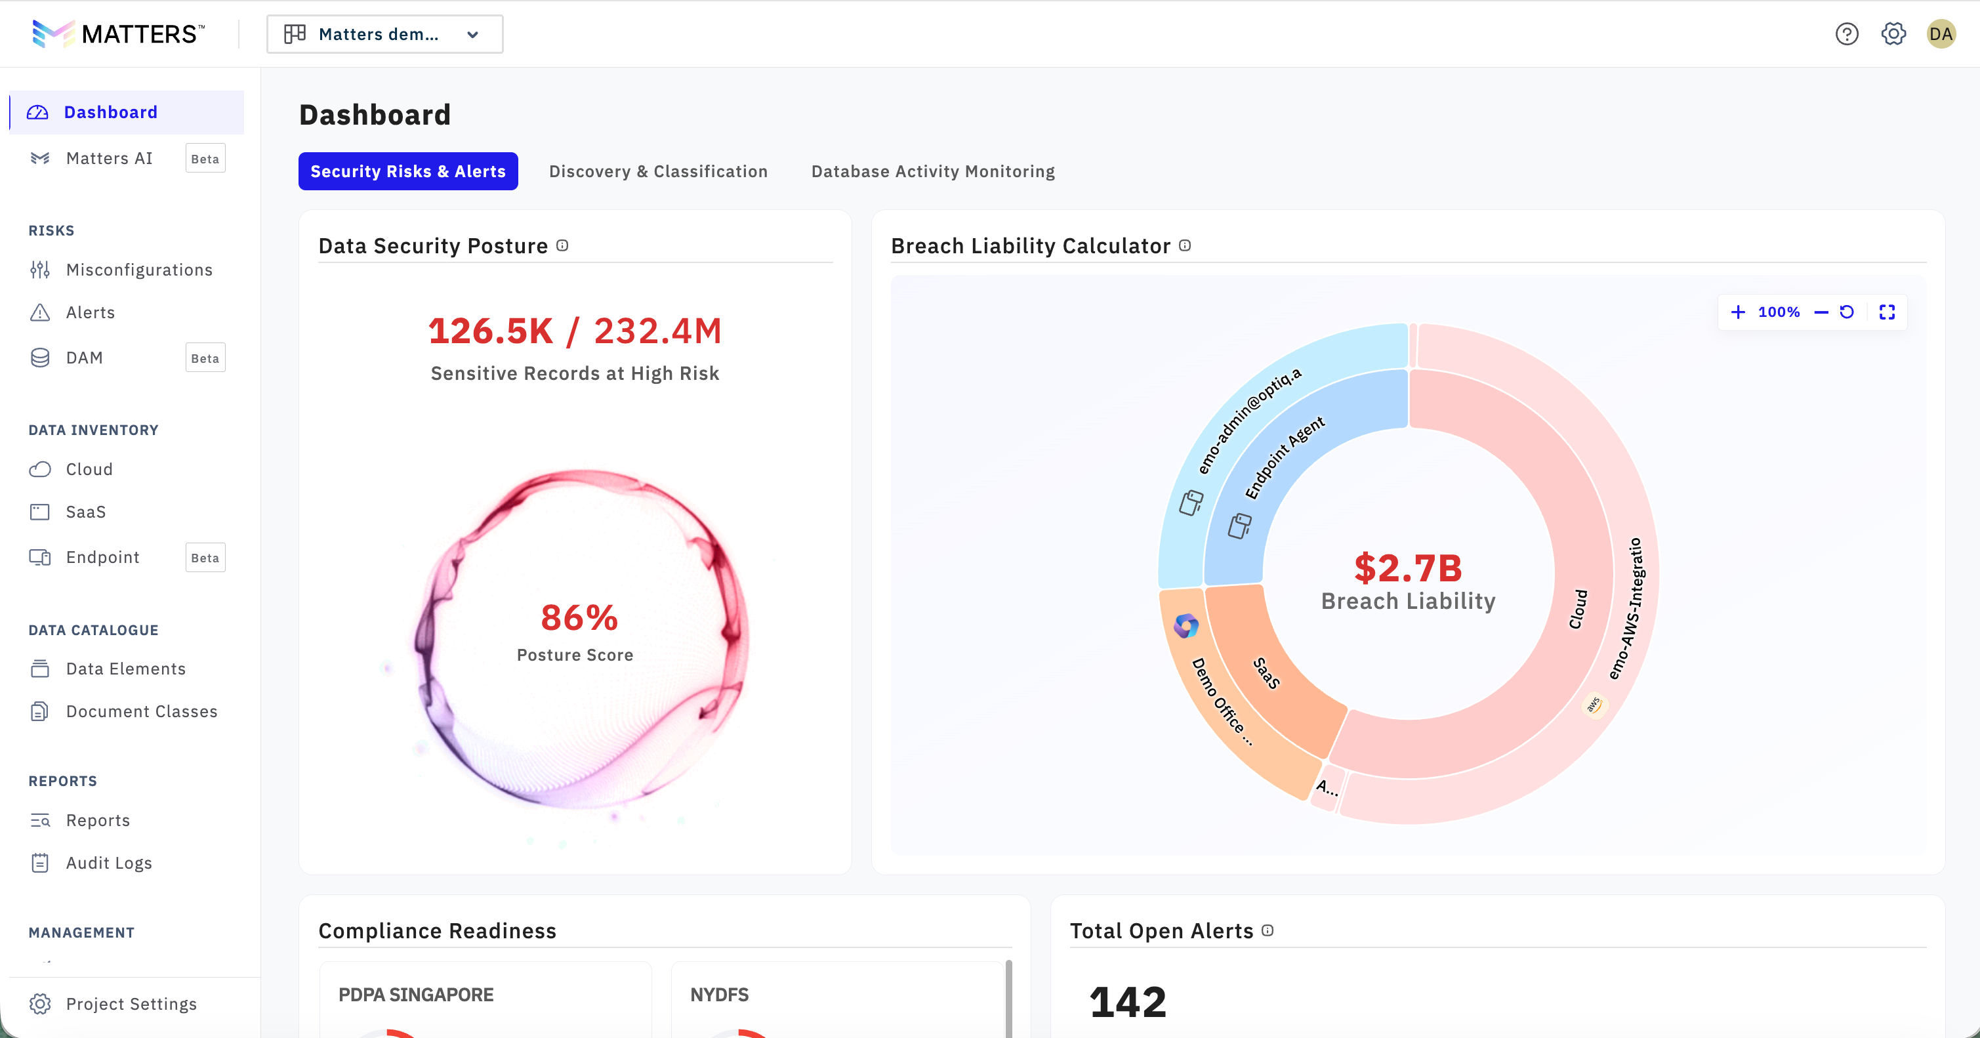Click the help question mark icon
1980x1038 pixels.
(x=1846, y=34)
